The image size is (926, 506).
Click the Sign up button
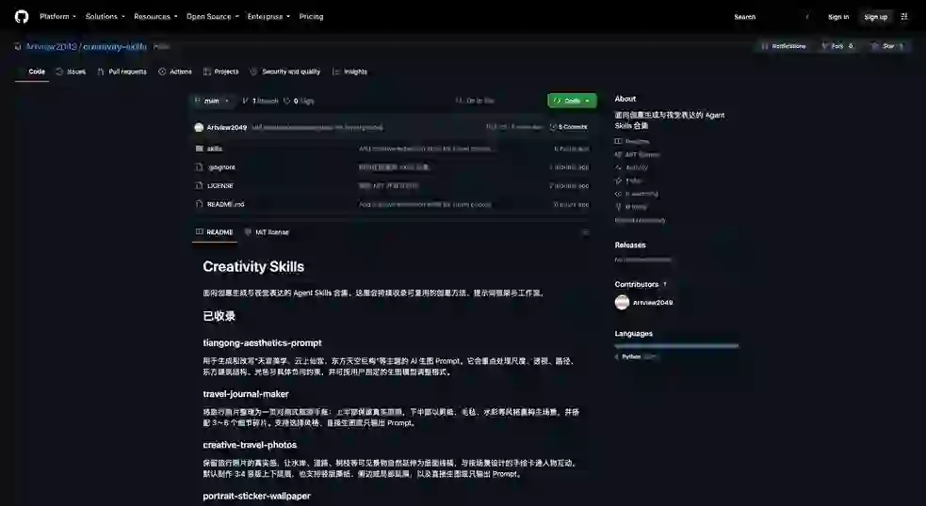pyautogui.click(x=876, y=17)
